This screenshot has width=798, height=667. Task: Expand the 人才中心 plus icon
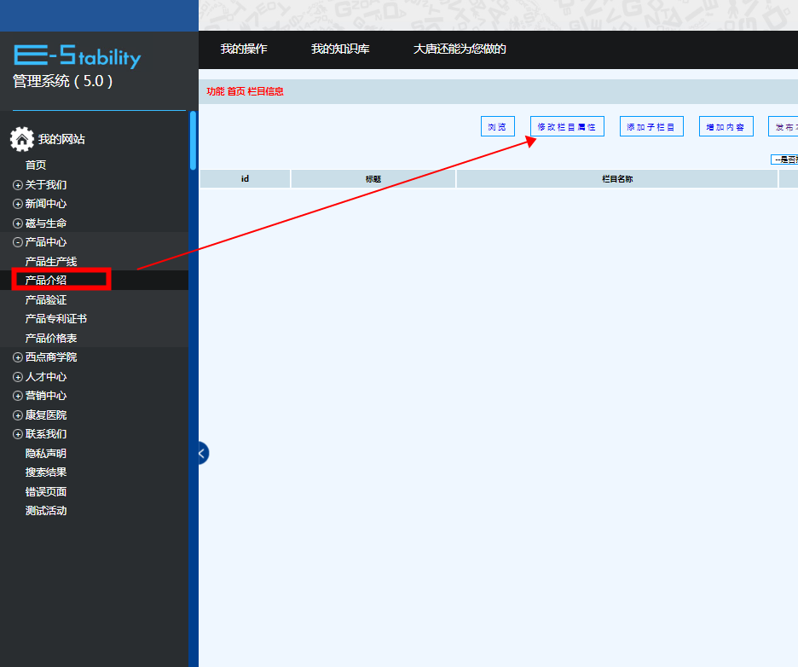tap(18, 377)
